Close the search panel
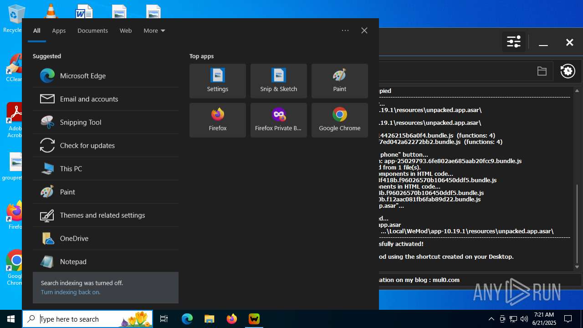The height and width of the screenshot is (328, 583). coord(364,31)
